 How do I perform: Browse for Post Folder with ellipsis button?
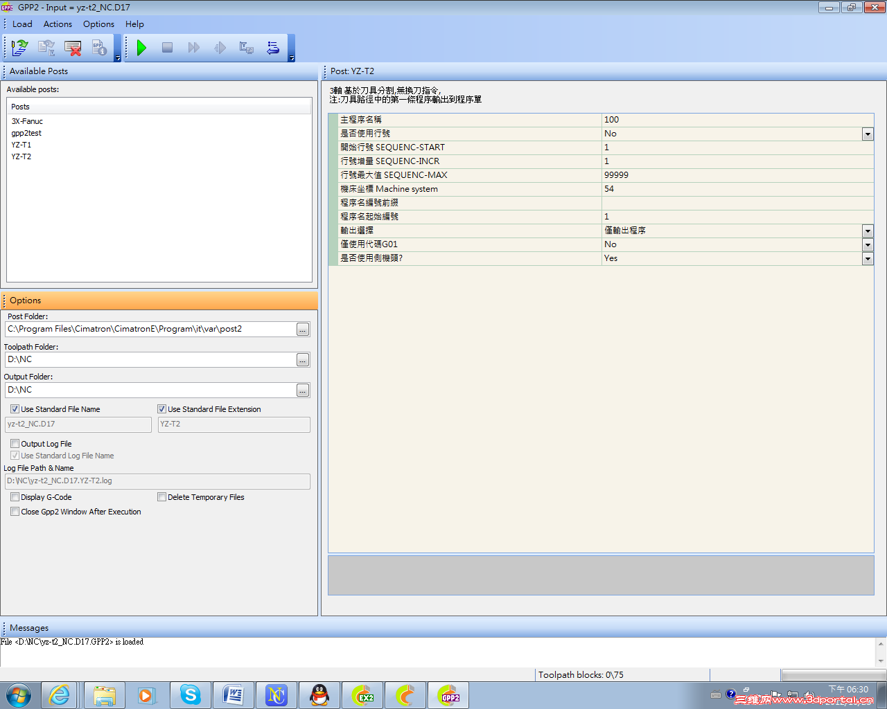tap(303, 330)
